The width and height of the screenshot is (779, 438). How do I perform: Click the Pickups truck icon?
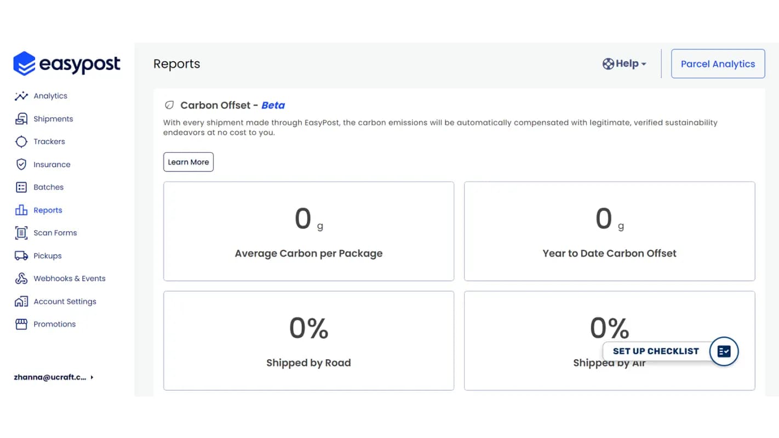pos(21,256)
